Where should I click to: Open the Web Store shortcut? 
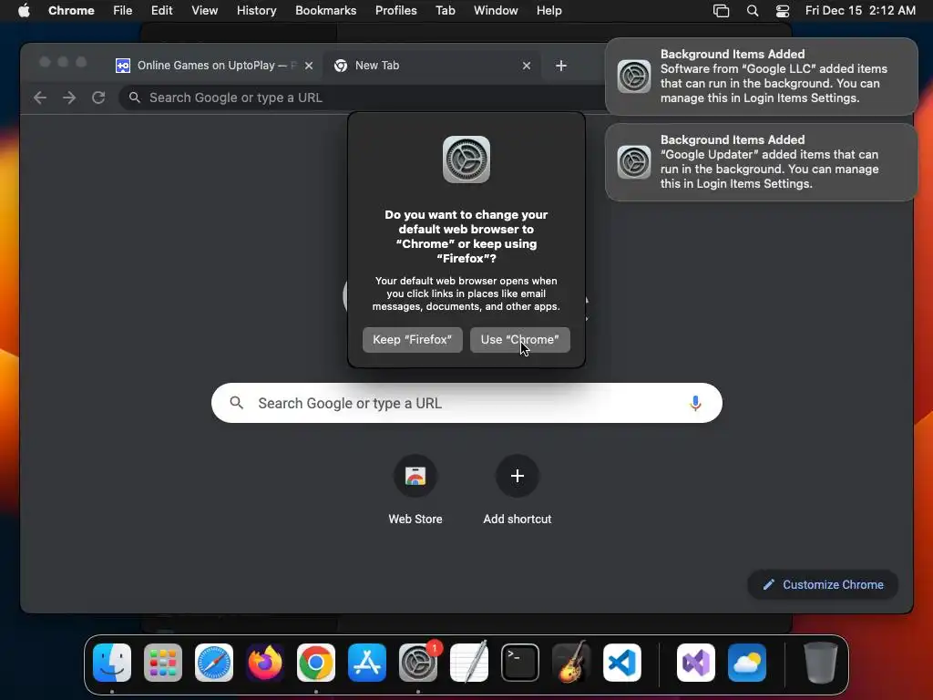415,476
